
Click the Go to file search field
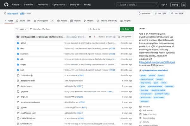tap(104, 29)
